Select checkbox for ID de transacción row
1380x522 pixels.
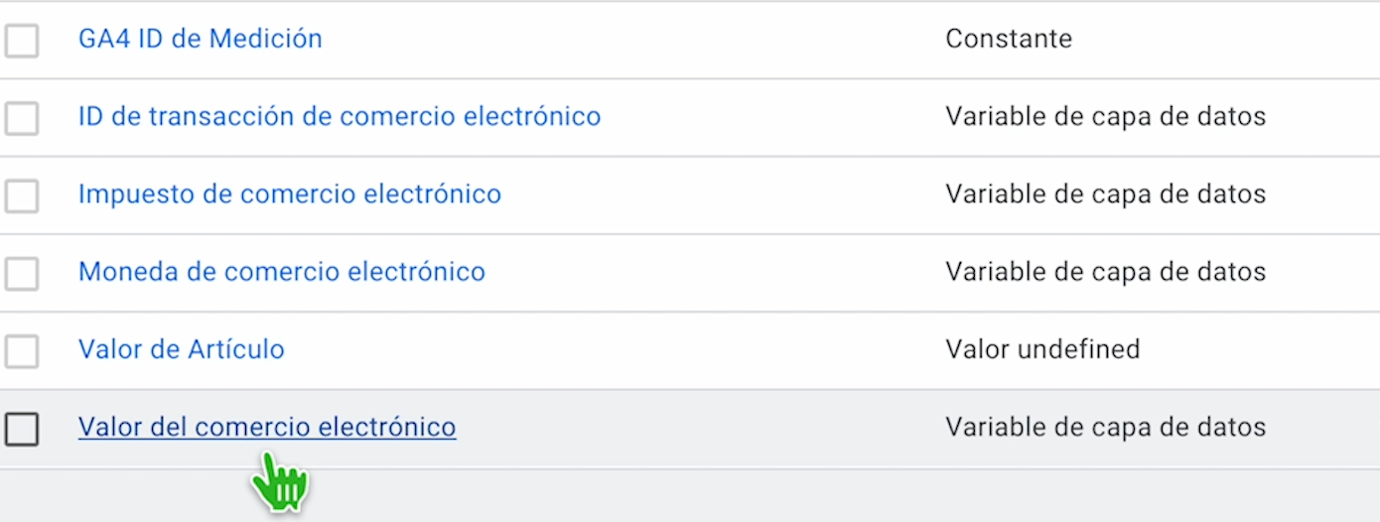[22, 118]
